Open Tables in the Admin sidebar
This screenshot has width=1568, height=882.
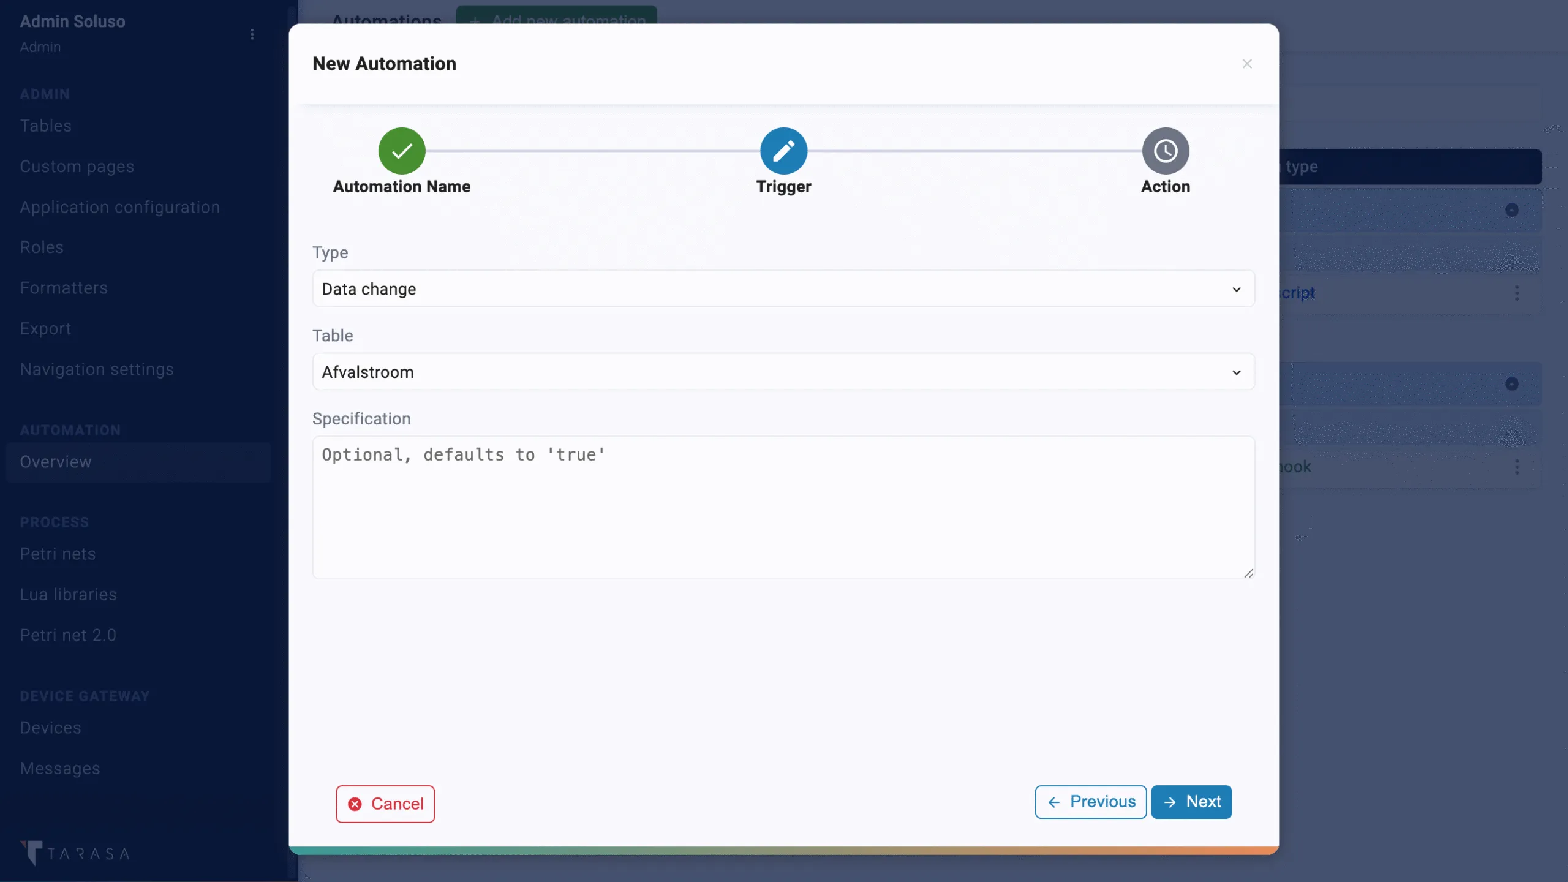(x=45, y=126)
